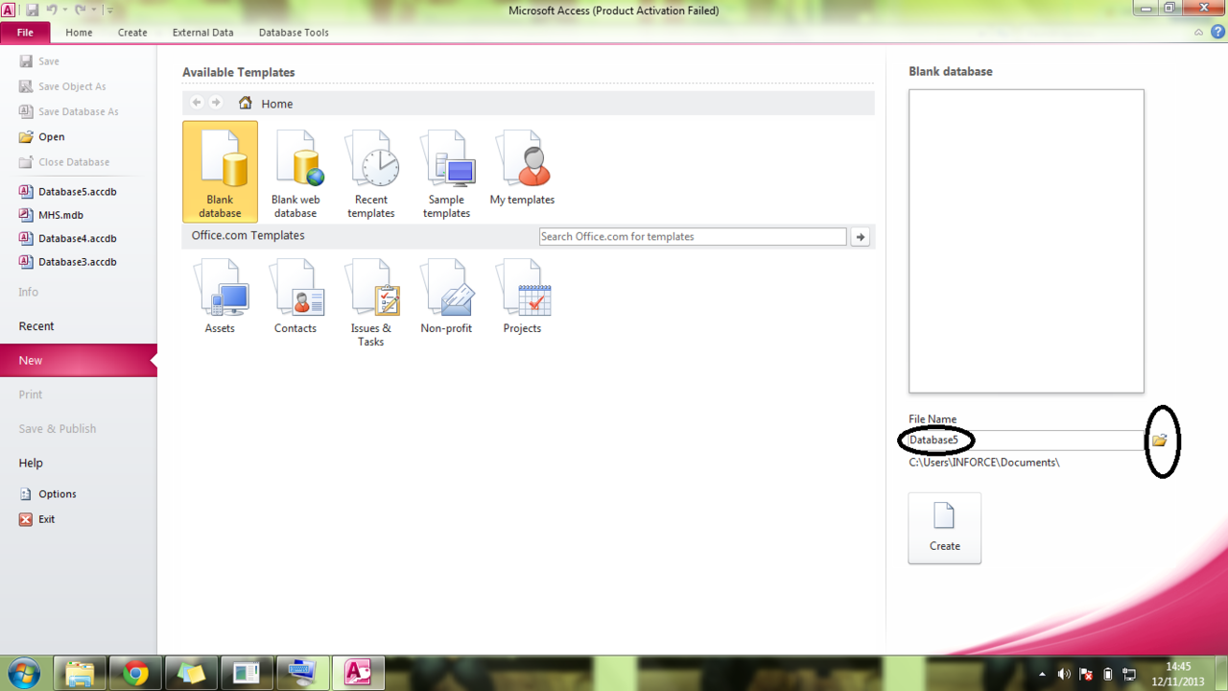Open Sample templates
1228x691 pixels.
(x=447, y=172)
